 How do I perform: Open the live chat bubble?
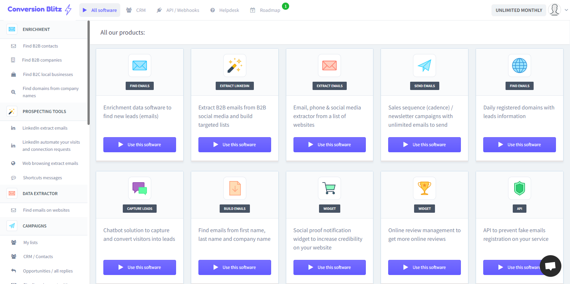point(551,266)
